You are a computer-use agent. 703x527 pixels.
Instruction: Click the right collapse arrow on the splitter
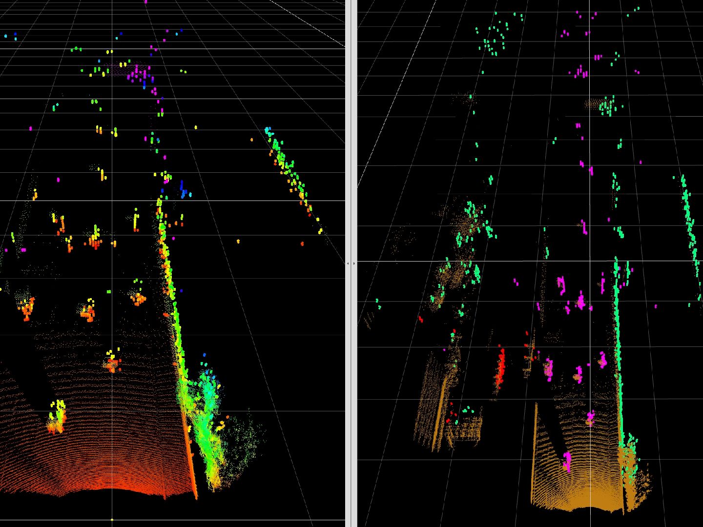click(x=354, y=263)
